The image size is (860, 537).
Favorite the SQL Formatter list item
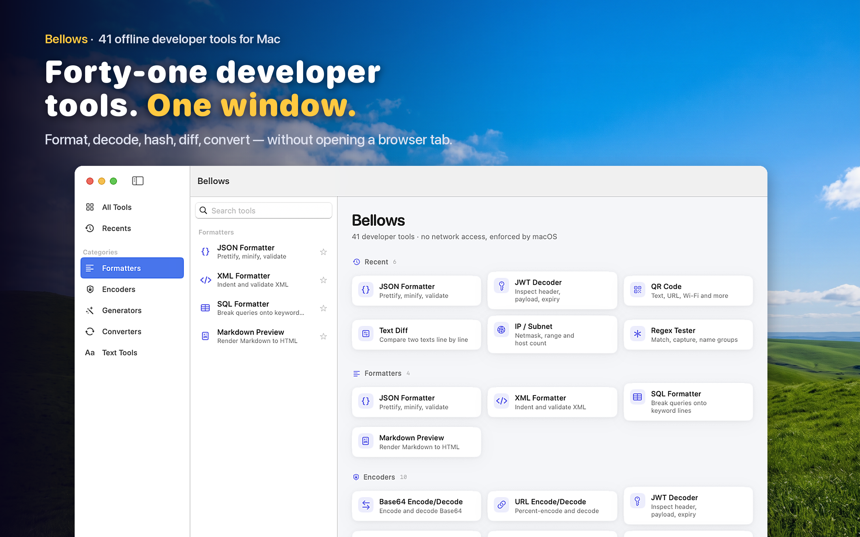[x=323, y=308]
